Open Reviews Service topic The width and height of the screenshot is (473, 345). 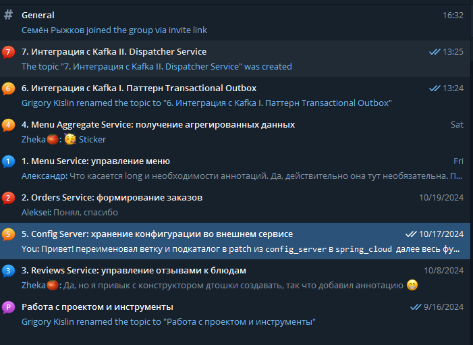134,271
